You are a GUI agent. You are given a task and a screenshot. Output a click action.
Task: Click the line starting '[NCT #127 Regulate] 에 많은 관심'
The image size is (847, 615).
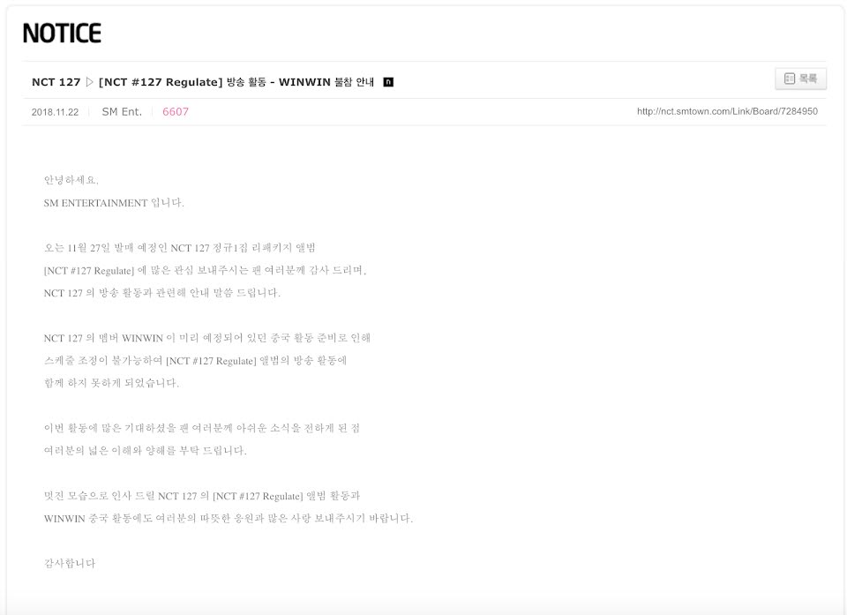(x=206, y=270)
